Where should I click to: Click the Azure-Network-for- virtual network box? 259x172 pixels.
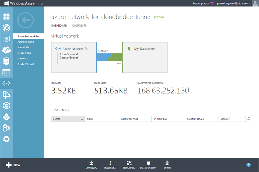pos(74,58)
